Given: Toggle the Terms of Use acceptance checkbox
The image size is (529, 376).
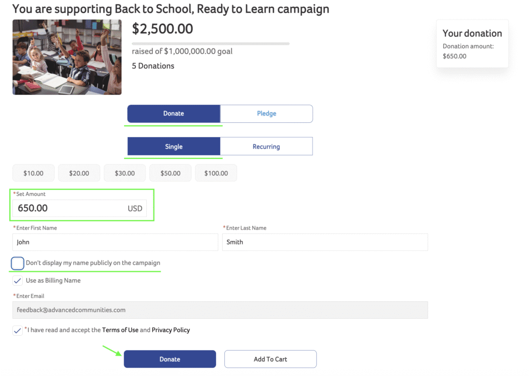Looking at the screenshot, I should tap(18, 331).
